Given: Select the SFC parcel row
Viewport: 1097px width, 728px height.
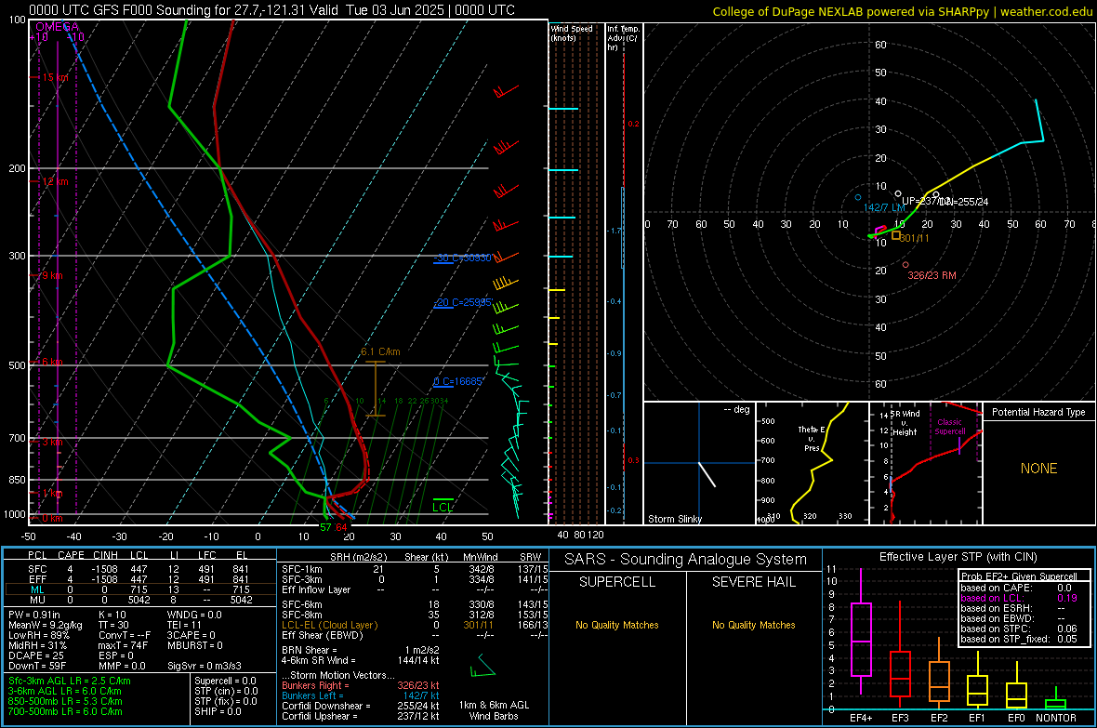Looking at the screenshot, I should coord(140,570).
